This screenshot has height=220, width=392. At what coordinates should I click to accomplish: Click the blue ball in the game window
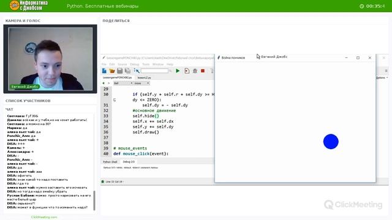pos(331,141)
